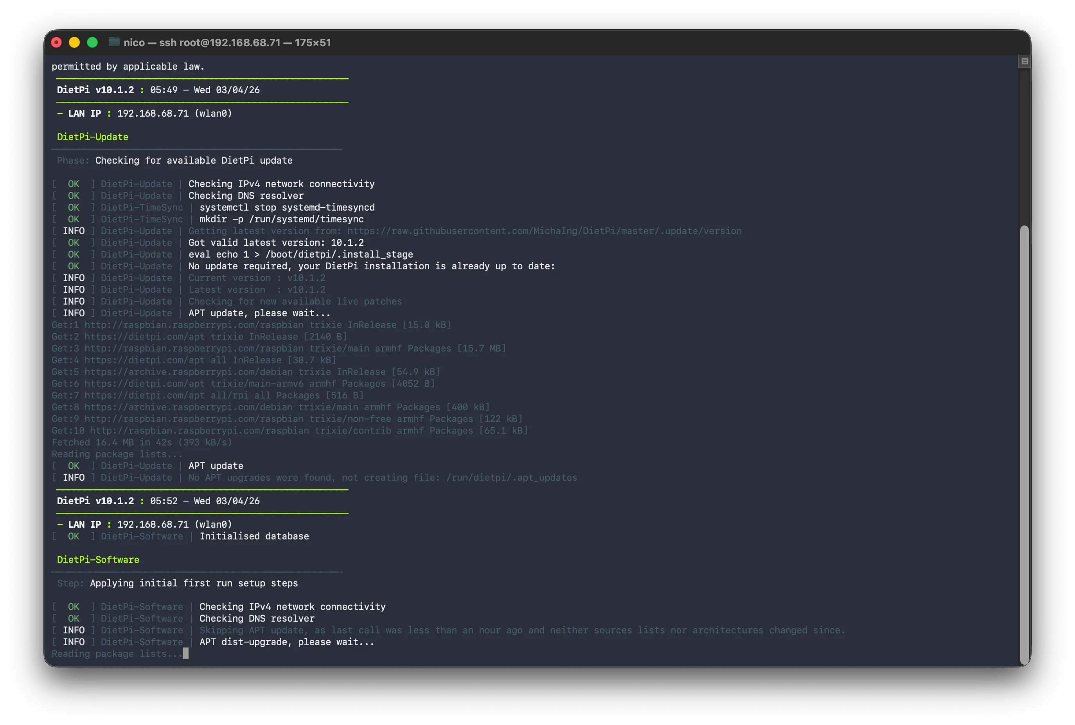Viewport: 1075px width, 725px height.
Task: Click the folder proxy icon in title bar
Action: 114,42
